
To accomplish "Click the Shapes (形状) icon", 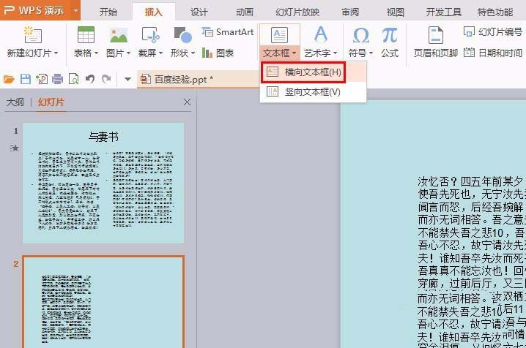I will pos(183,35).
